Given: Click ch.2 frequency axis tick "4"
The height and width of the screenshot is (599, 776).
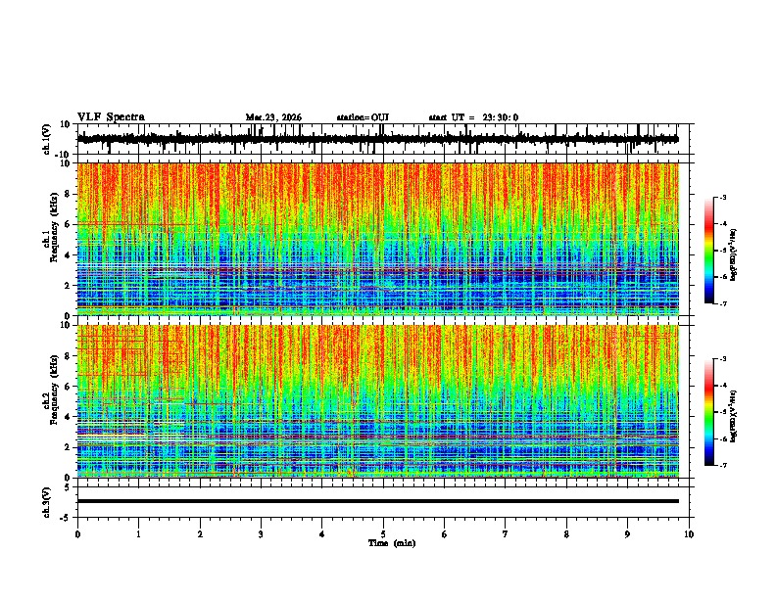Looking at the screenshot, I should point(70,417).
